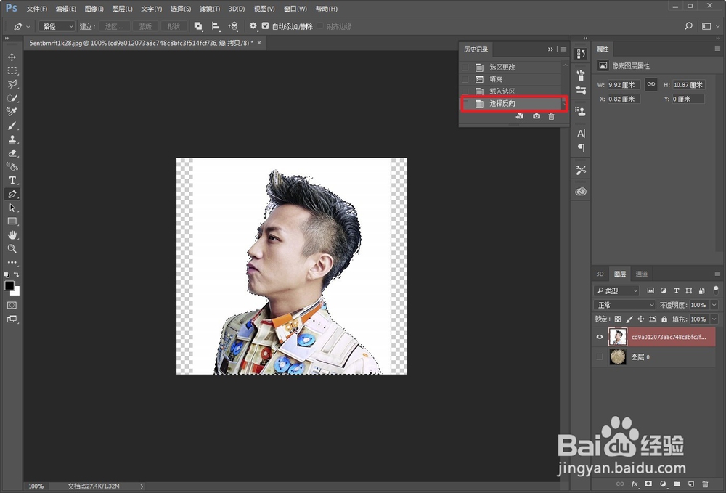Open the fill 填充 dropdown arrow
This screenshot has width=726, height=493.
(714, 319)
